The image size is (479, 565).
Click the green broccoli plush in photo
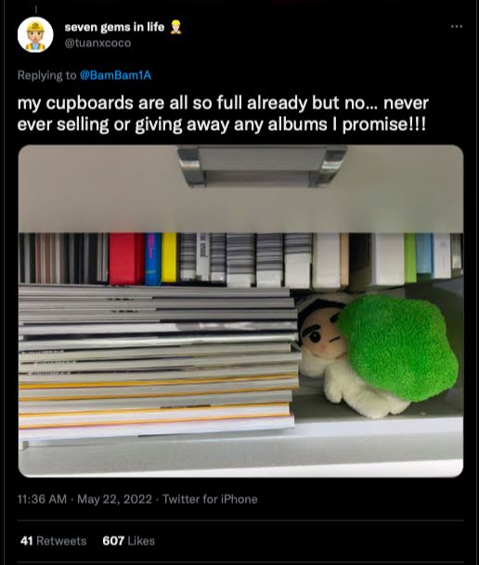click(398, 347)
